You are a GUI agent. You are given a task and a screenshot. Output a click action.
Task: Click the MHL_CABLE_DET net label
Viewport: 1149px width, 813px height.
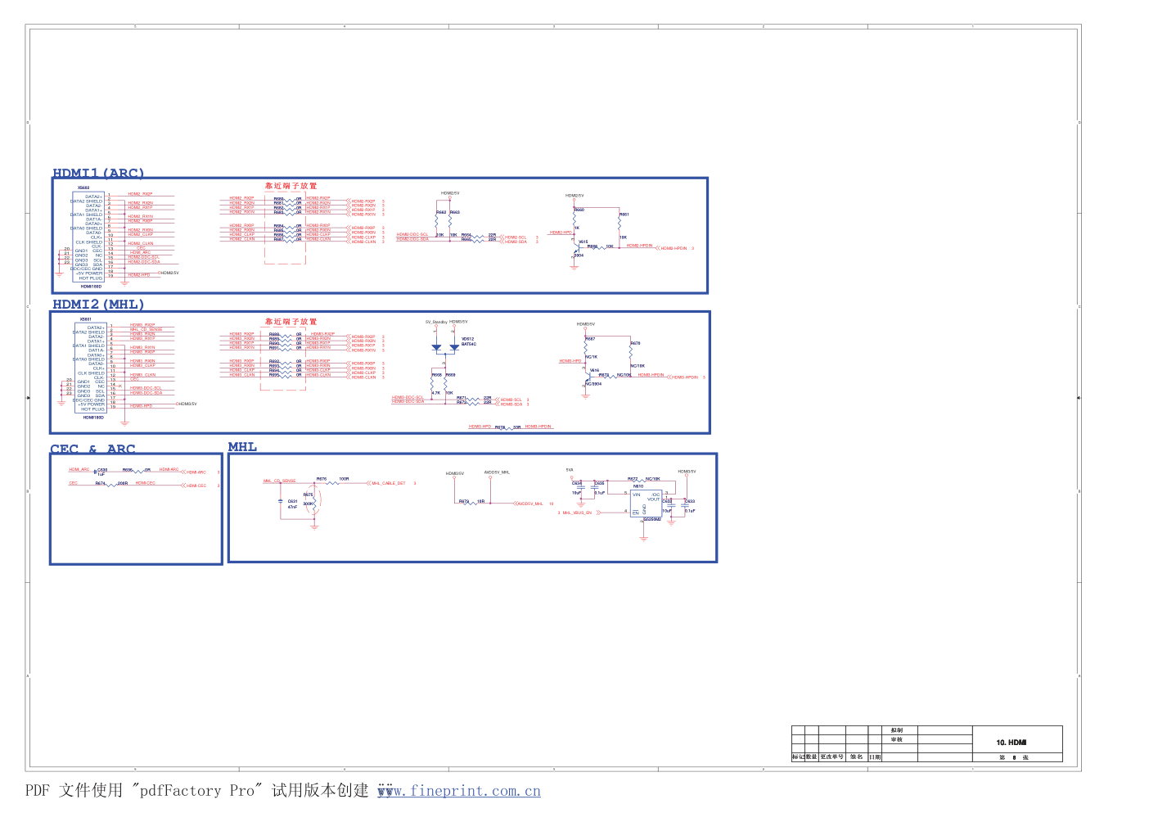[388, 483]
